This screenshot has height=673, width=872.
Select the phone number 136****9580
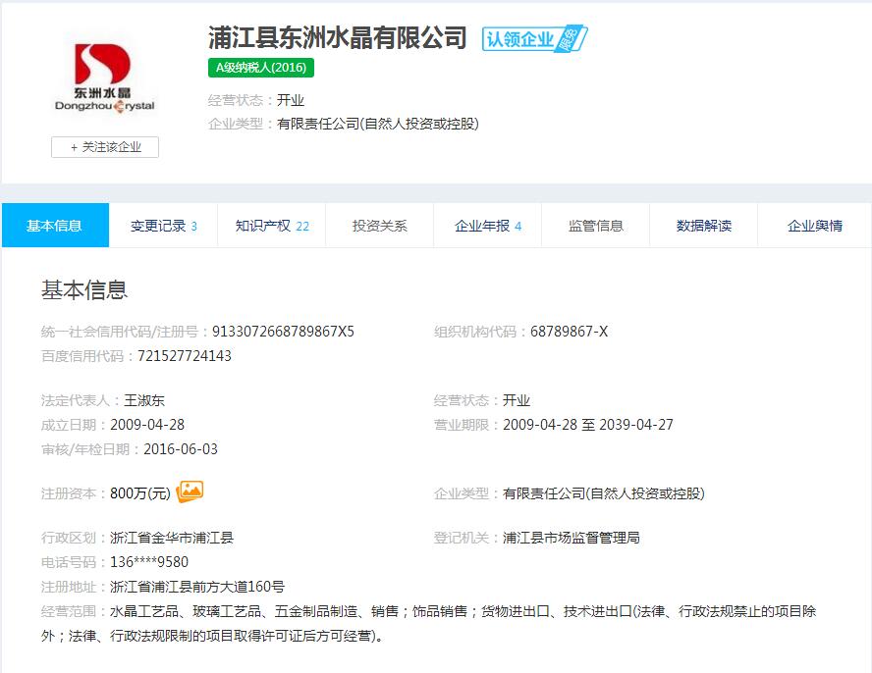[x=149, y=562]
